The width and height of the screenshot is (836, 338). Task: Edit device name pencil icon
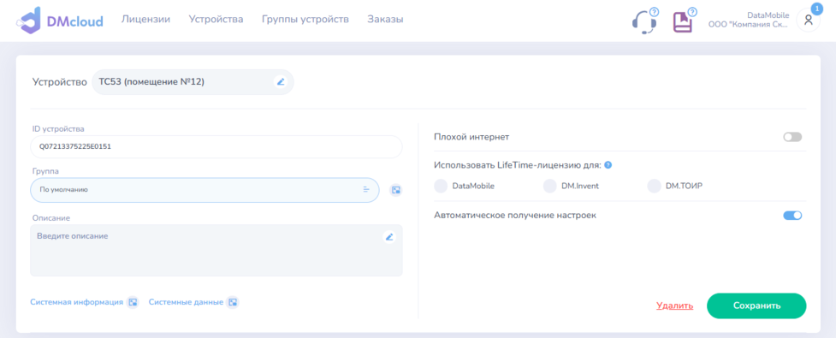click(x=281, y=82)
